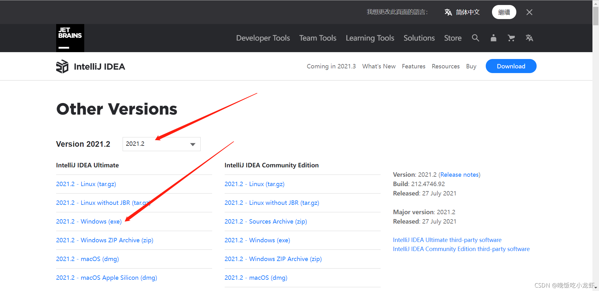Open the Team Tools menu
Image resolution: width=599 pixels, height=291 pixels.
[318, 38]
